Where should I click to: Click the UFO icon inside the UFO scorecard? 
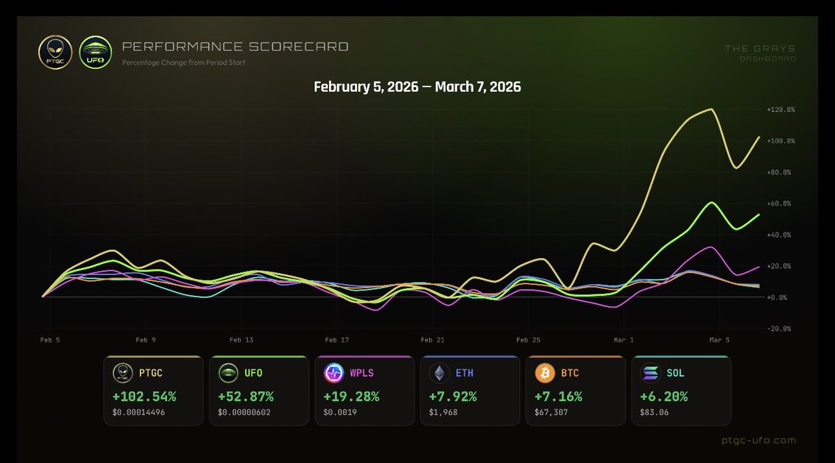(x=228, y=373)
